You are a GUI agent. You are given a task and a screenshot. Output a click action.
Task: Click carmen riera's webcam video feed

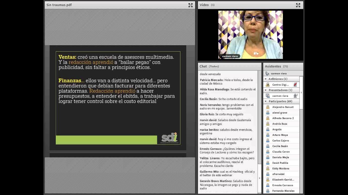tap(250, 35)
